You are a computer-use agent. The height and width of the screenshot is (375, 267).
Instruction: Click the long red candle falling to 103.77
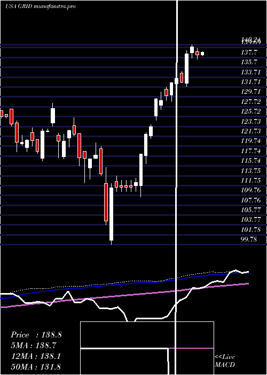pyautogui.click(x=106, y=202)
